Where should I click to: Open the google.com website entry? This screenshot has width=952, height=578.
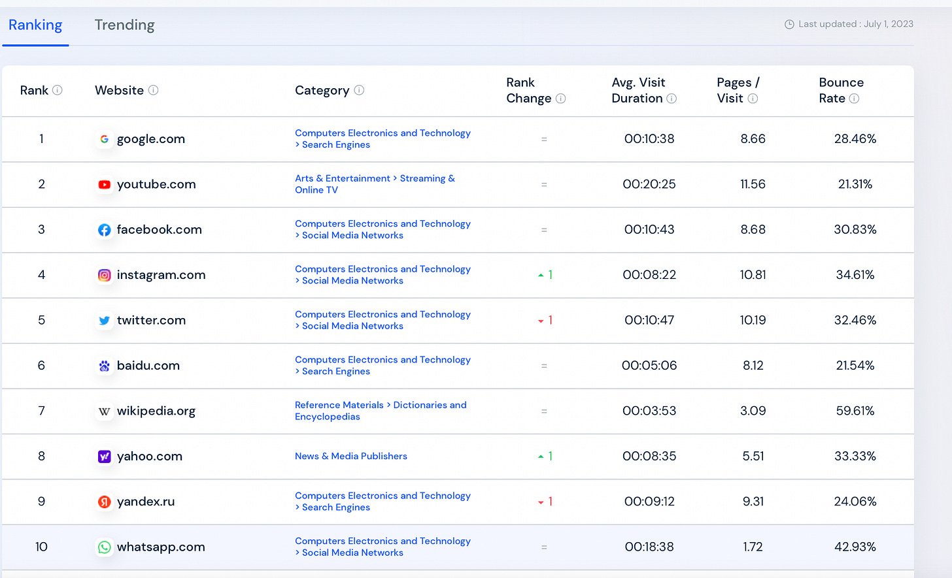[151, 139]
